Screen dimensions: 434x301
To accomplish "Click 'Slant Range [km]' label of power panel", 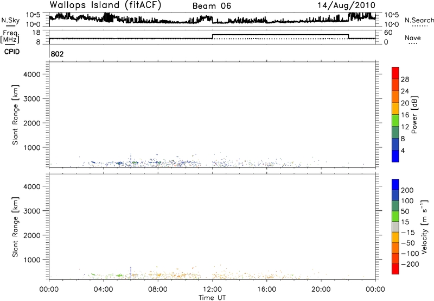I will click(15, 115).
